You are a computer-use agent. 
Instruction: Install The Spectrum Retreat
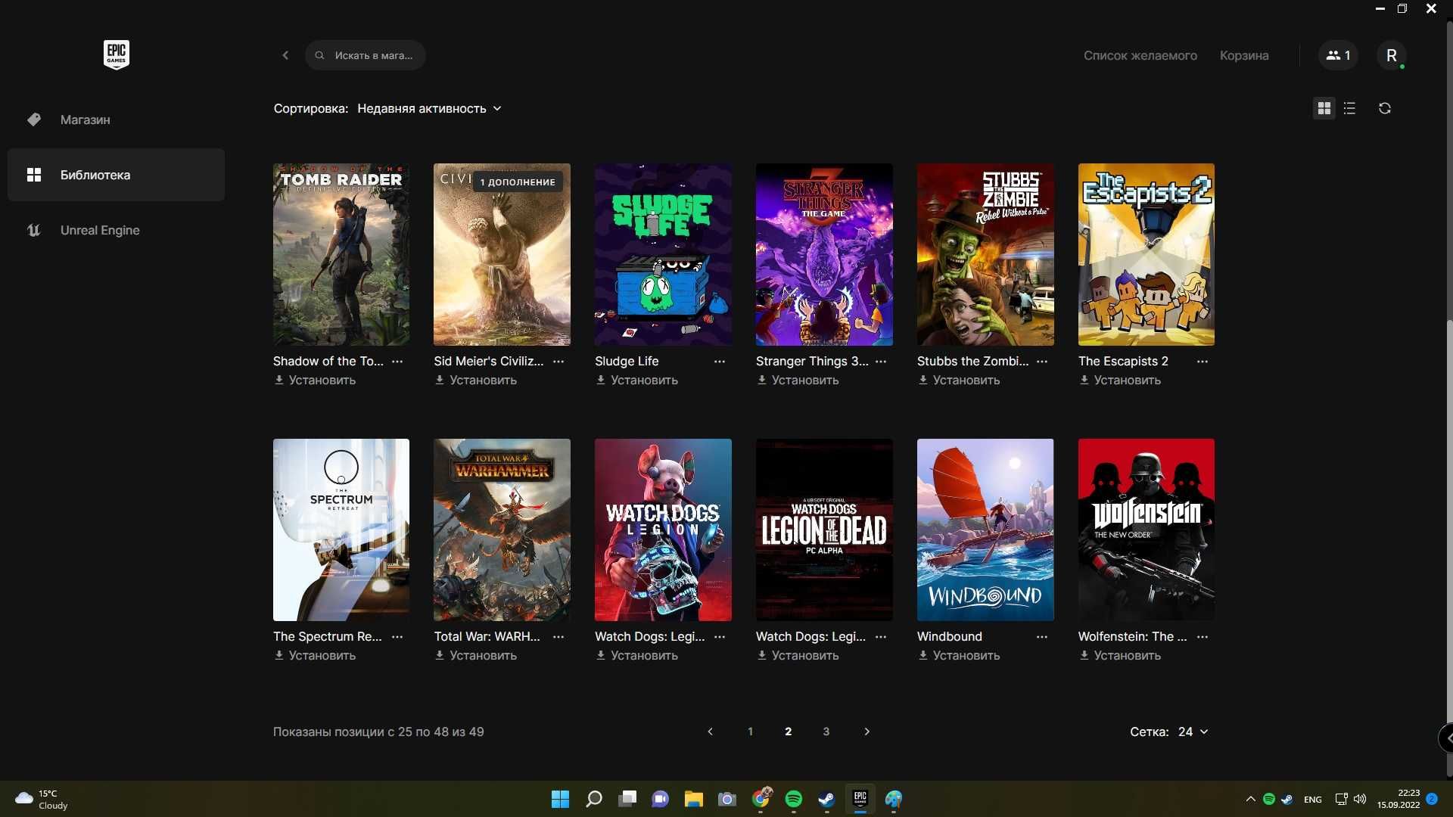click(315, 655)
